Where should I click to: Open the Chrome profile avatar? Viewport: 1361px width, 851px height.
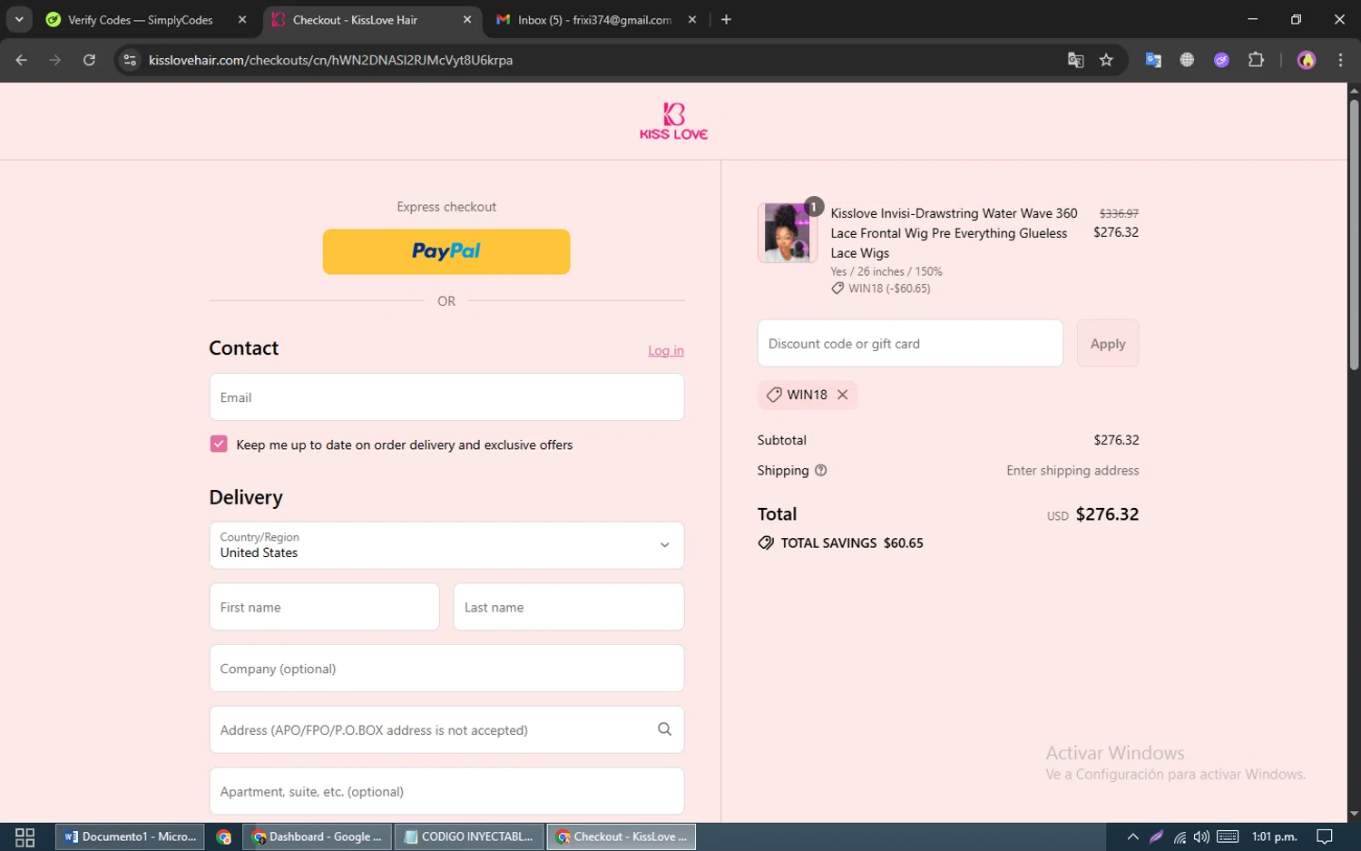[x=1307, y=60]
